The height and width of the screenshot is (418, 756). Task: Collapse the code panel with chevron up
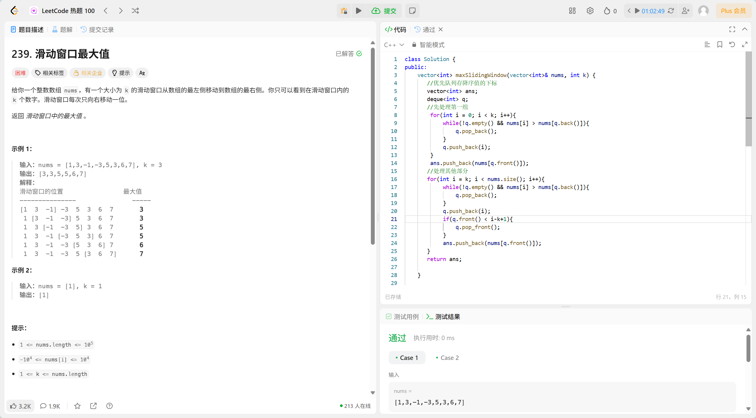click(744, 29)
